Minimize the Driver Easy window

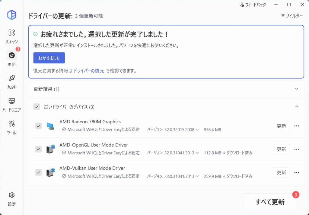click(x=276, y=5)
